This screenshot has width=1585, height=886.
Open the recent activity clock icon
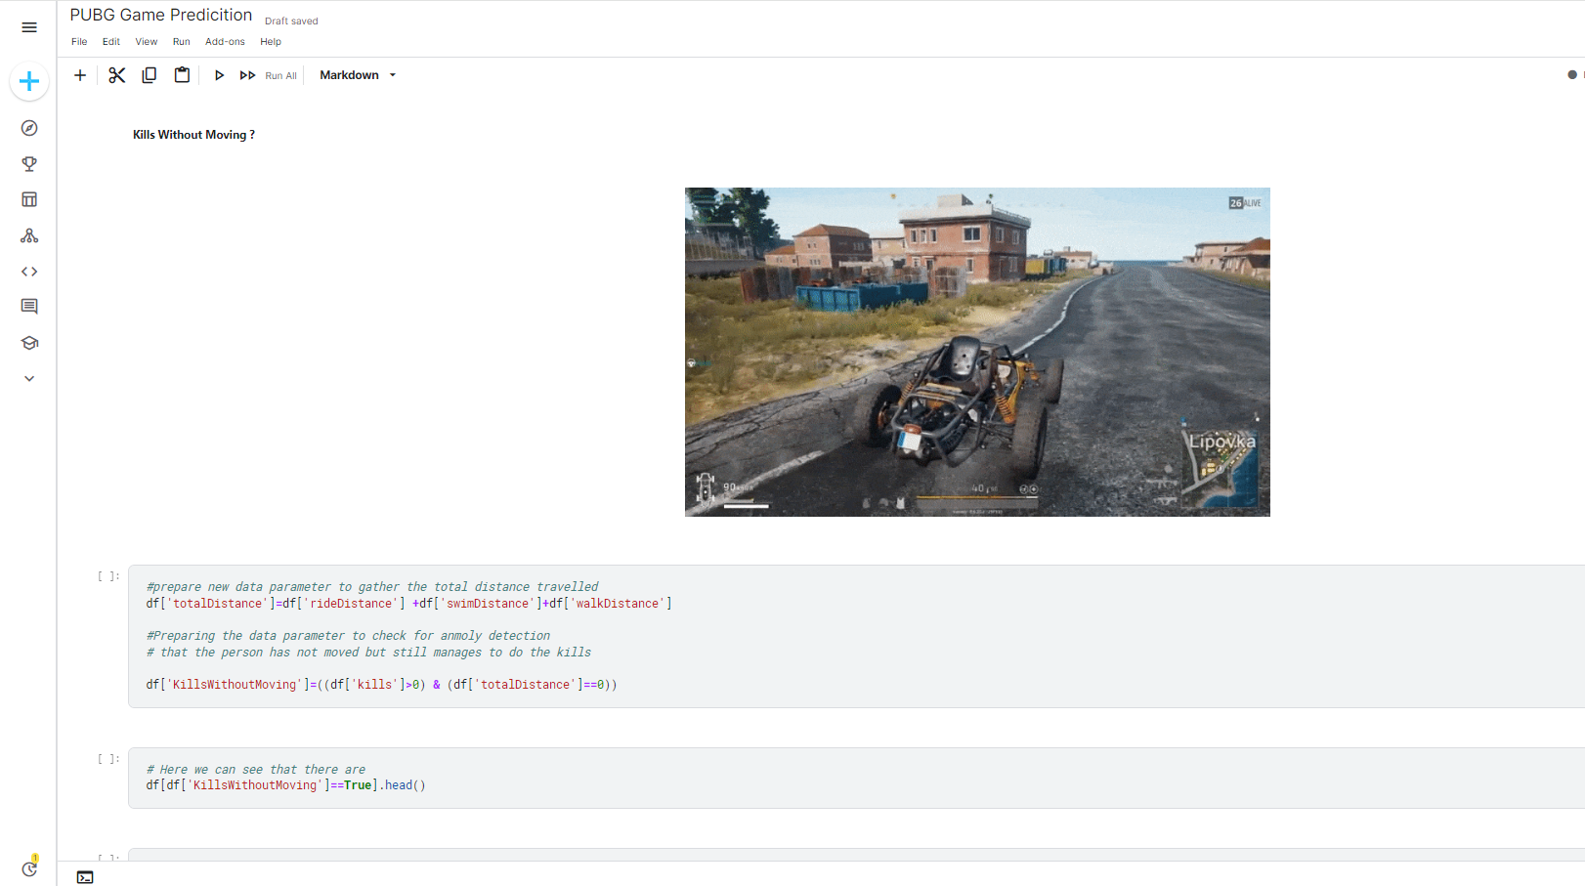pos(29,867)
